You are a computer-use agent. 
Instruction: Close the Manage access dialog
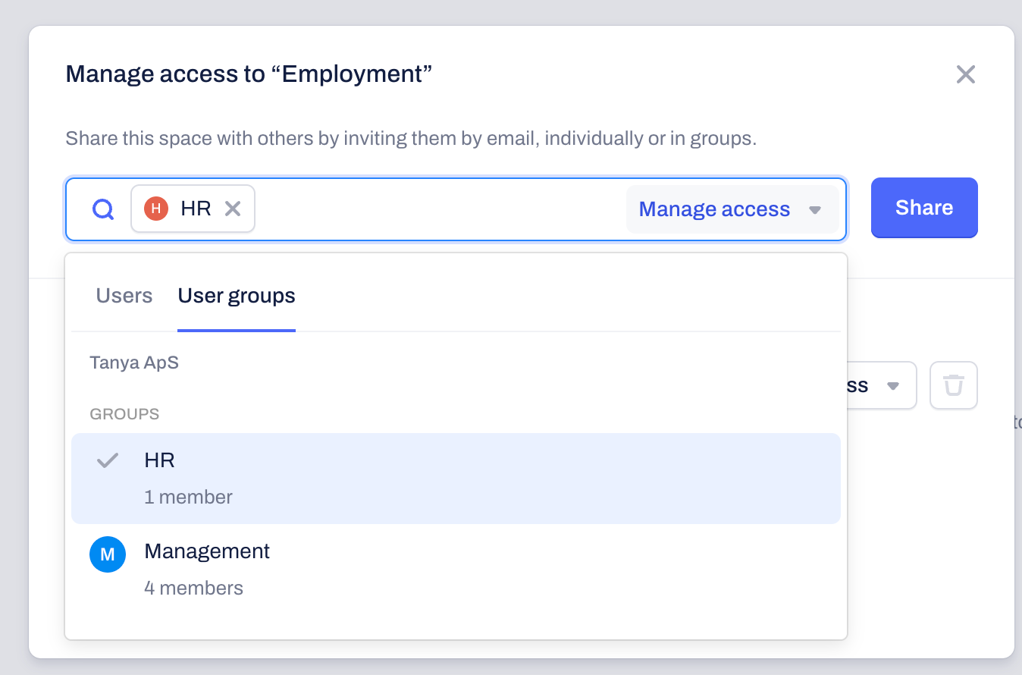pyautogui.click(x=965, y=74)
